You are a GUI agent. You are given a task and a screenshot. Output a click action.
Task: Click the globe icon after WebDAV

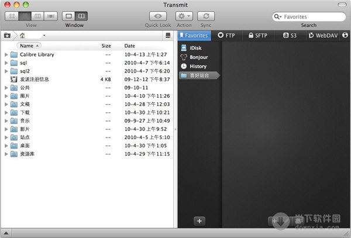pos(345,35)
